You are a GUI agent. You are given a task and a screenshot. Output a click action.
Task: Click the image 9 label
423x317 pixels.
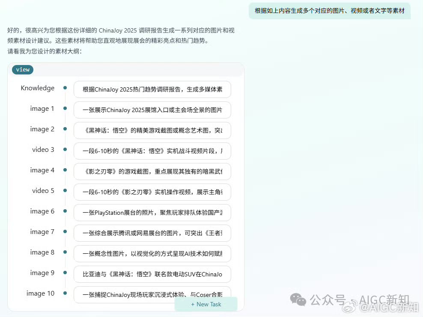(42, 273)
